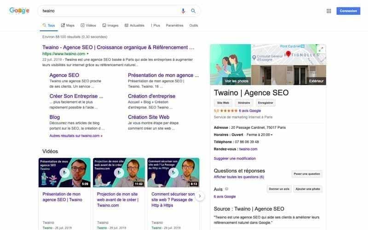368x230 pixels.
Task: Click Suggérer une modification
Action: coord(235,158)
